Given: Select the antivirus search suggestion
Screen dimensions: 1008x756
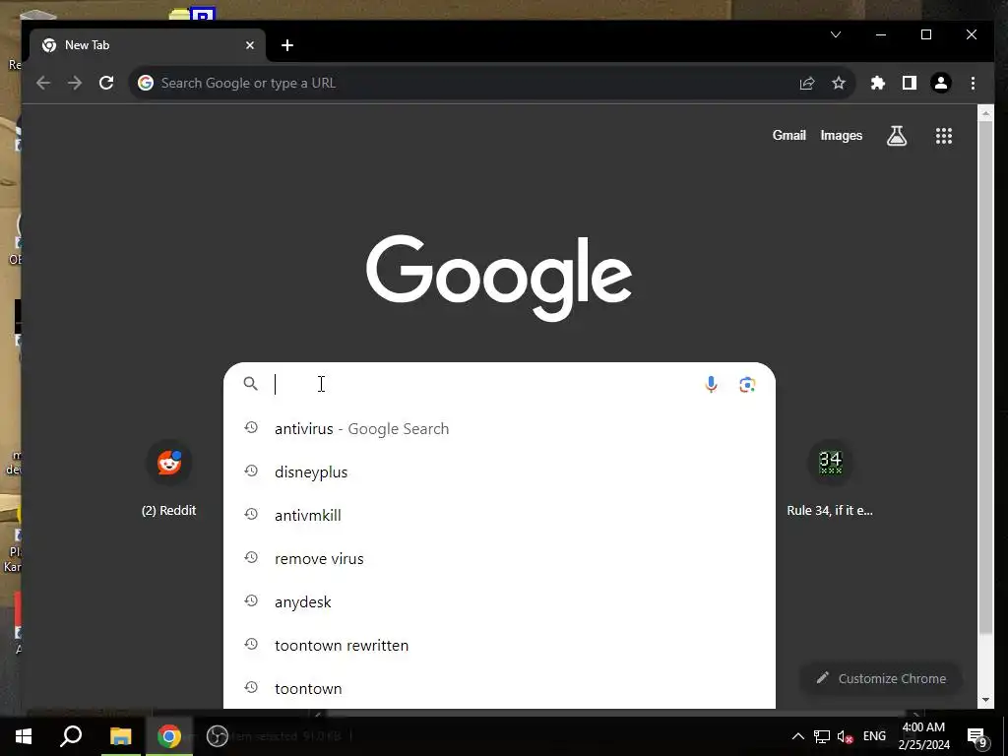Looking at the screenshot, I should click(499, 429).
